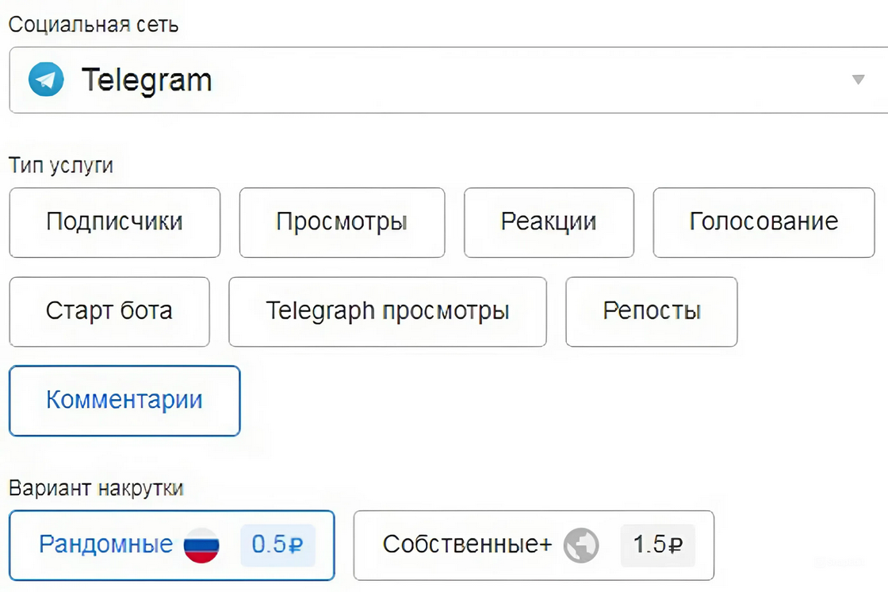Image resolution: width=888 pixels, height=592 pixels.
Task: Switch service type to Подписчики
Action: point(114,221)
